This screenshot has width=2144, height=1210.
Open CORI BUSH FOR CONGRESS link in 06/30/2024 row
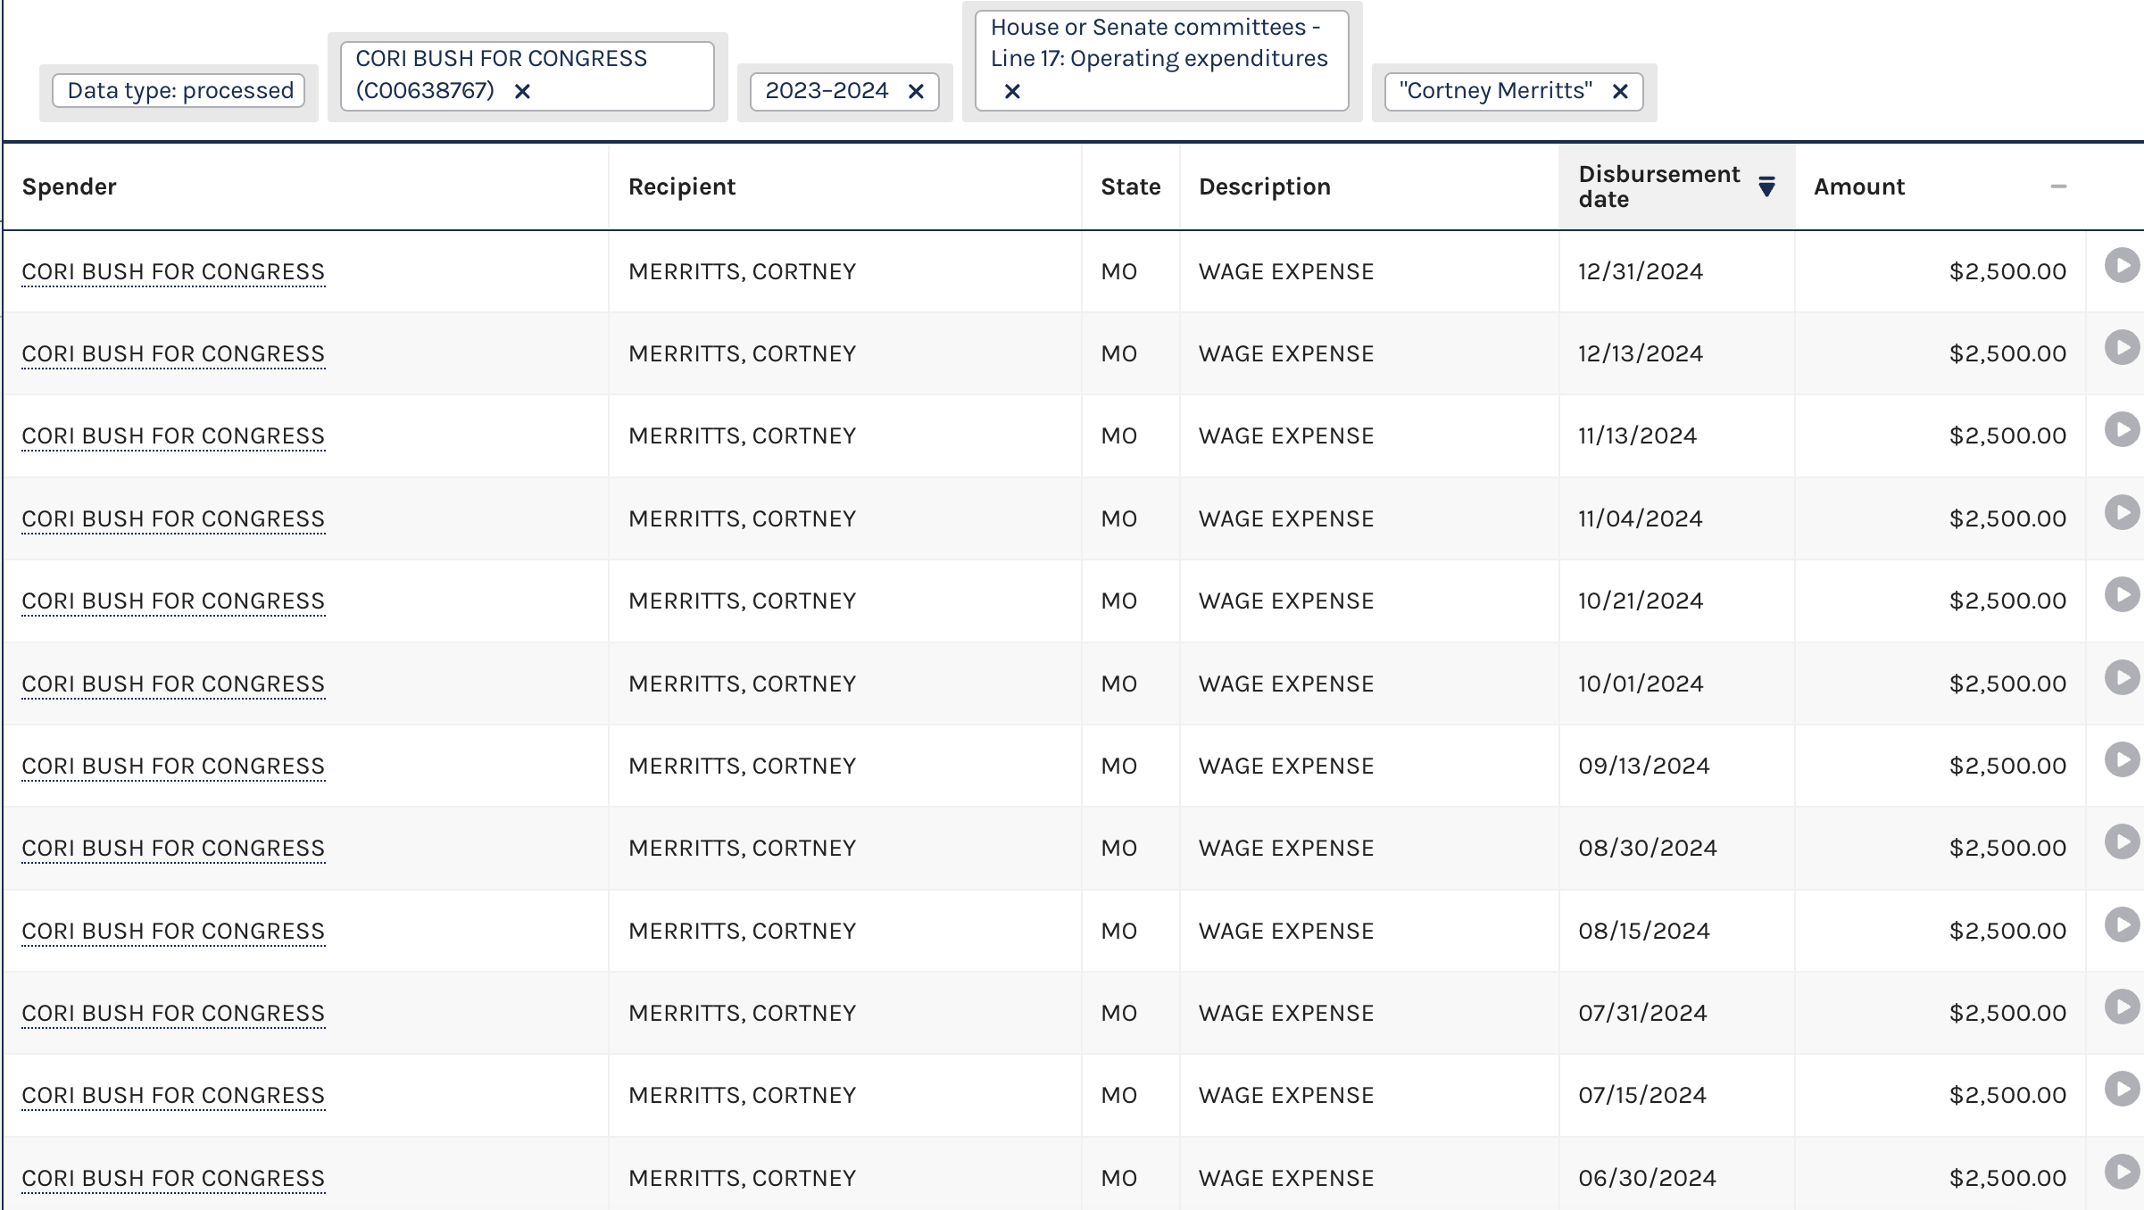(x=173, y=1178)
